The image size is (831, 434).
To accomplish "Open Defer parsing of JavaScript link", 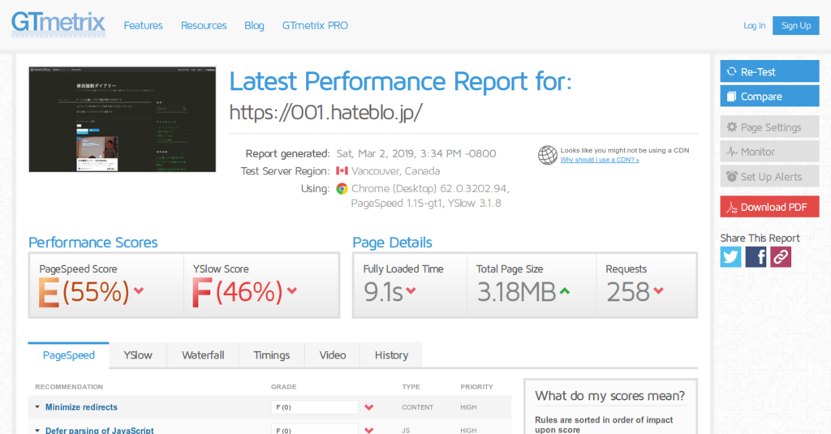I will [100, 430].
